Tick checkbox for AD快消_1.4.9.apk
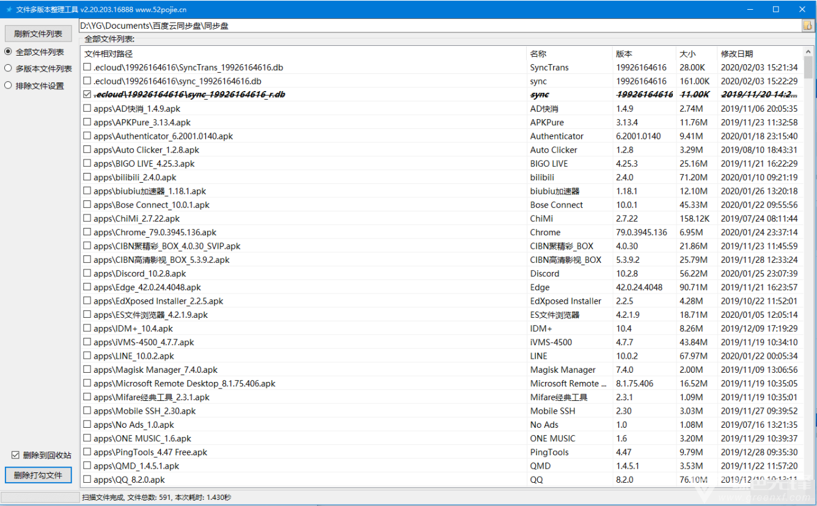This screenshot has width=817, height=506. point(87,109)
